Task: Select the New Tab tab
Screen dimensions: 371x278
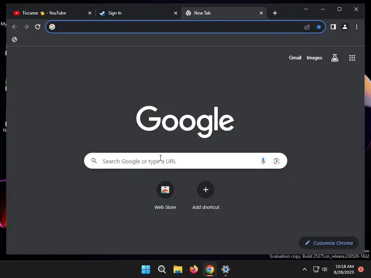Action: pos(224,13)
